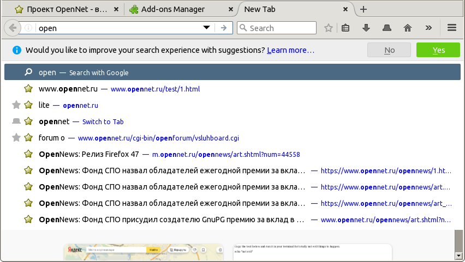Bookmark this page with the star icon
This screenshot has height=262, width=465.
[329, 28]
